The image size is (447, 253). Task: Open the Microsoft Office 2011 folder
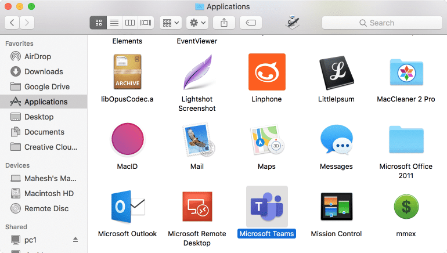(406, 140)
